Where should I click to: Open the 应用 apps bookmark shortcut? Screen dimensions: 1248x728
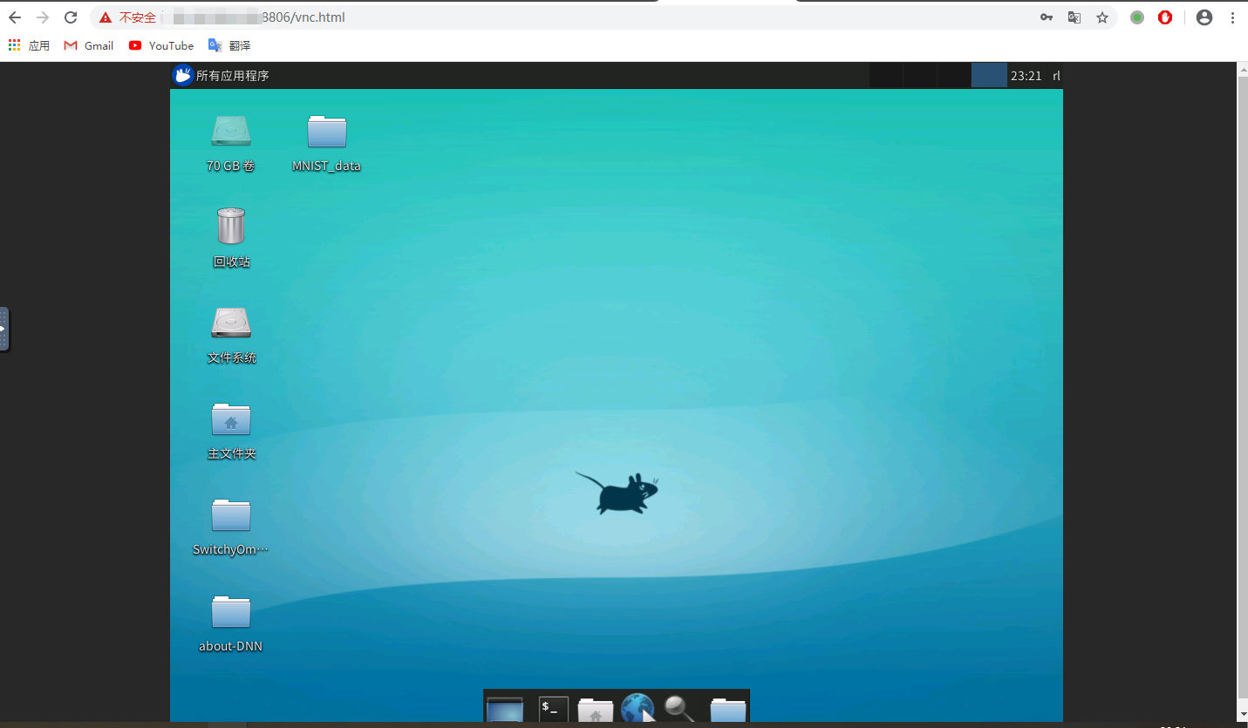click(x=29, y=45)
